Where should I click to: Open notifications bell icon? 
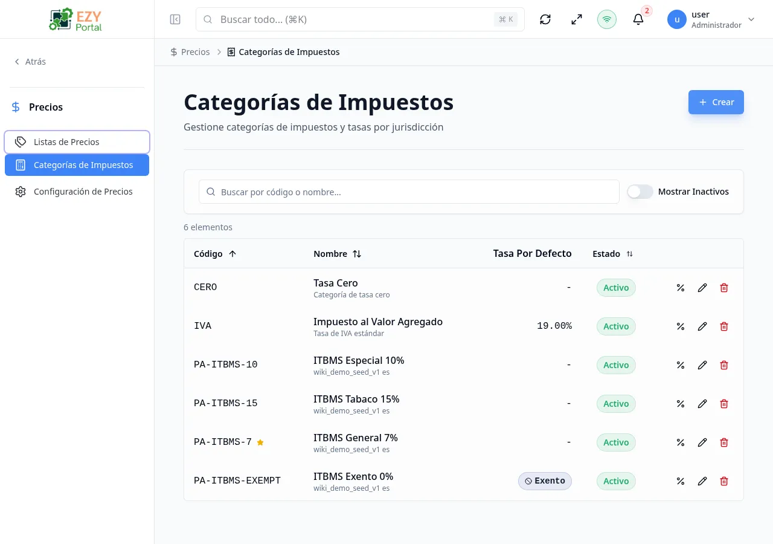click(x=638, y=19)
